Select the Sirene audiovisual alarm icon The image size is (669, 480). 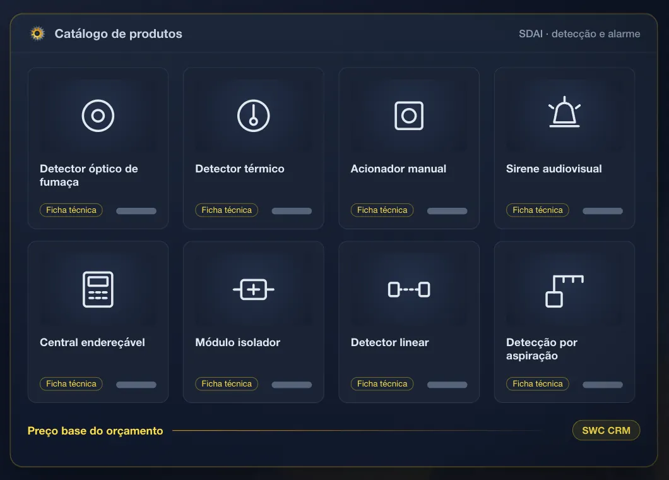pyautogui.click(x=564, y=112)
